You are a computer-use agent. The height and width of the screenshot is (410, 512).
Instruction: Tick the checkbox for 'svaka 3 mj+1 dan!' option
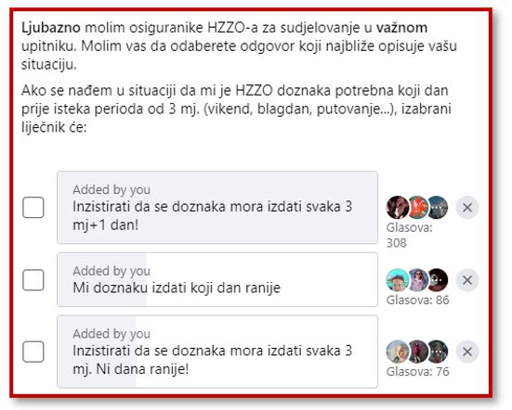33,207
